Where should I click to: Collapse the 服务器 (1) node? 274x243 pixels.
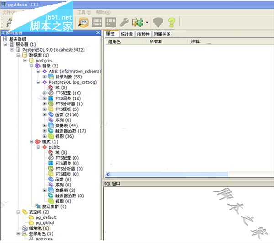point(5,44)
